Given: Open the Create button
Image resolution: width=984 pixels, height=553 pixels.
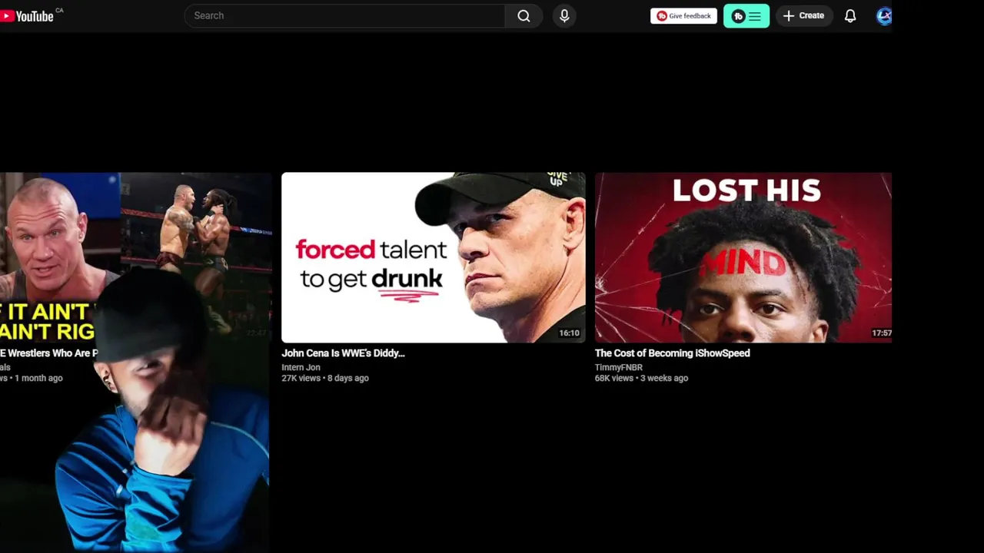Looking at the screenshot, I should (x=803, y=15).
